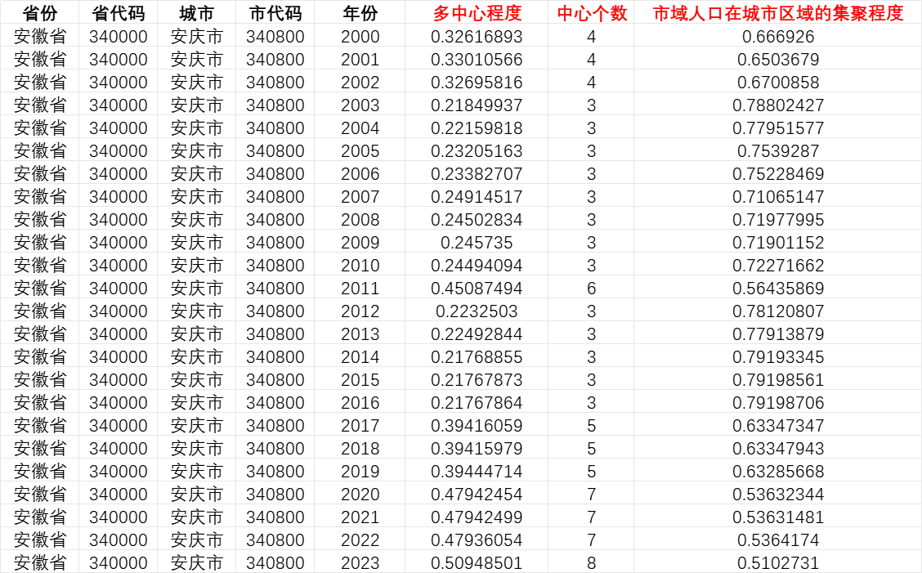922x573 pixels.
Task: Select the year cell 2017
Action: pyautogui.click(x=360, y=426)
